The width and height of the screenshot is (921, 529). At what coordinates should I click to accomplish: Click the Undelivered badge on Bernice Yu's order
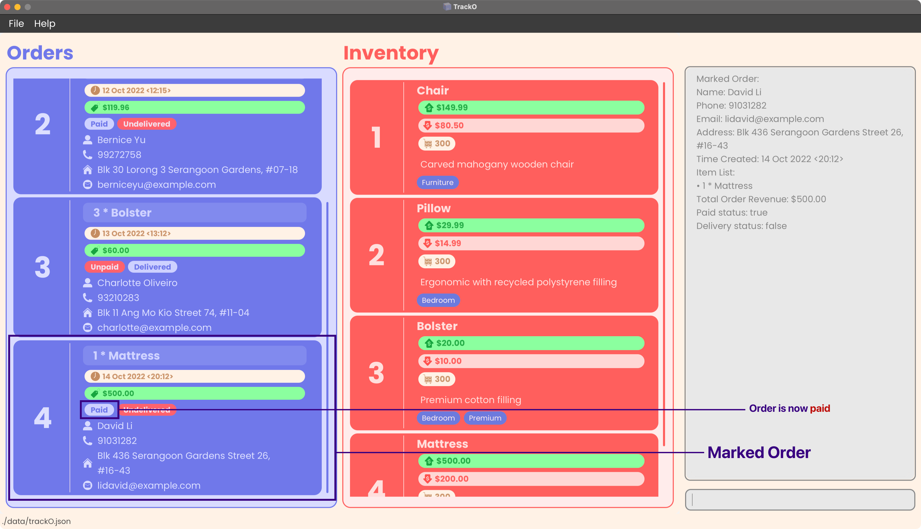tap(147, 124)
